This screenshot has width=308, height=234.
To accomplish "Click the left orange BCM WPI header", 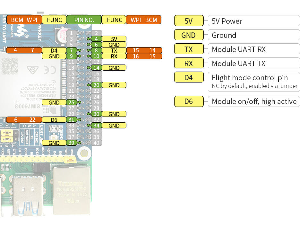I will 24,20.
